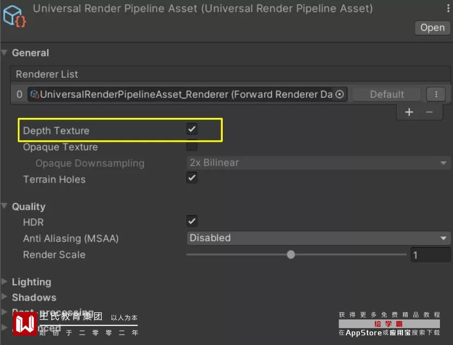Click the Render Scale value field
This screenshot has height=345, width=453.
(x=430, y=255)
